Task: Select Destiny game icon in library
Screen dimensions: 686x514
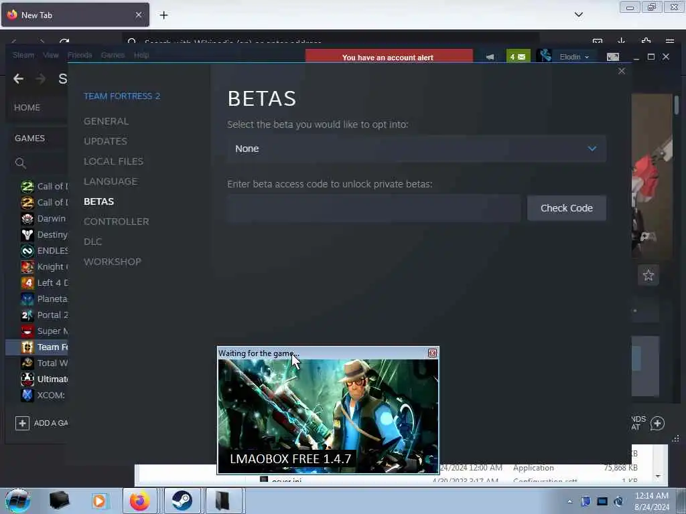Action: click(x=27, y=235)
